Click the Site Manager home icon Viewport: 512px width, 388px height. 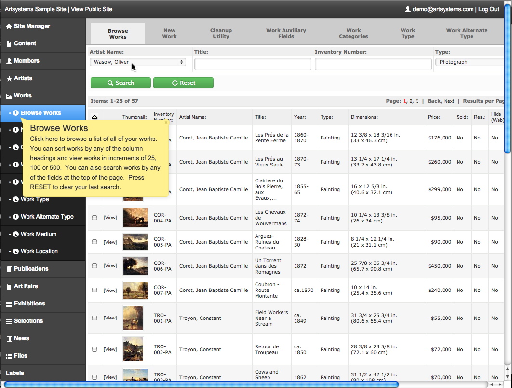click(x=9, y=27)
